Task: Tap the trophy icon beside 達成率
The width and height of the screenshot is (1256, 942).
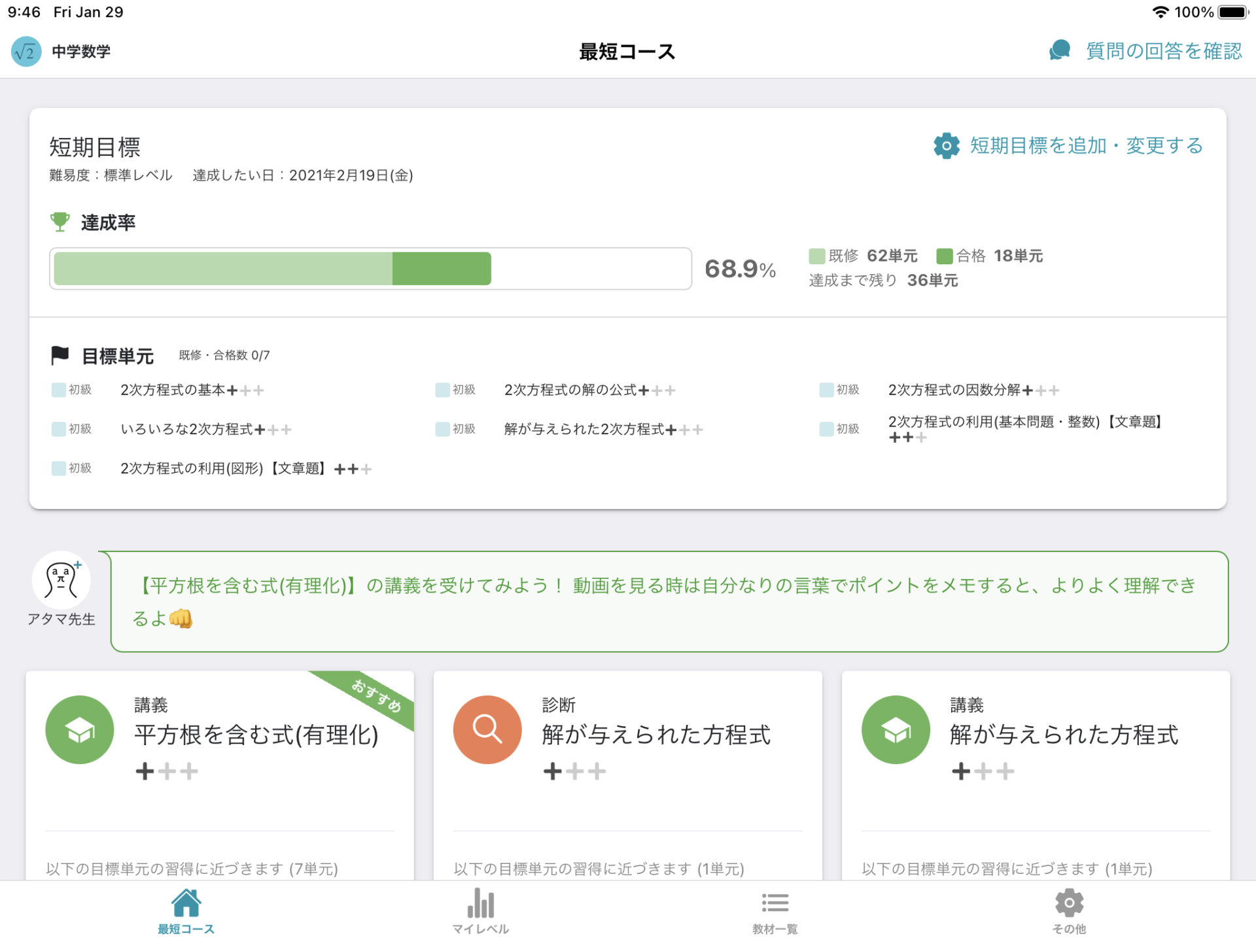Action: click(60, 222)
